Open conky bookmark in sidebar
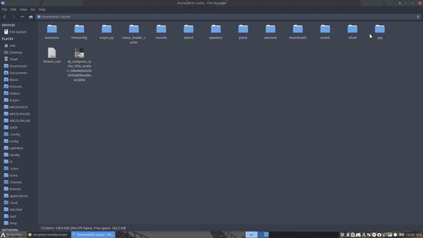The image size is (423, 238). [x=14, y=141]
